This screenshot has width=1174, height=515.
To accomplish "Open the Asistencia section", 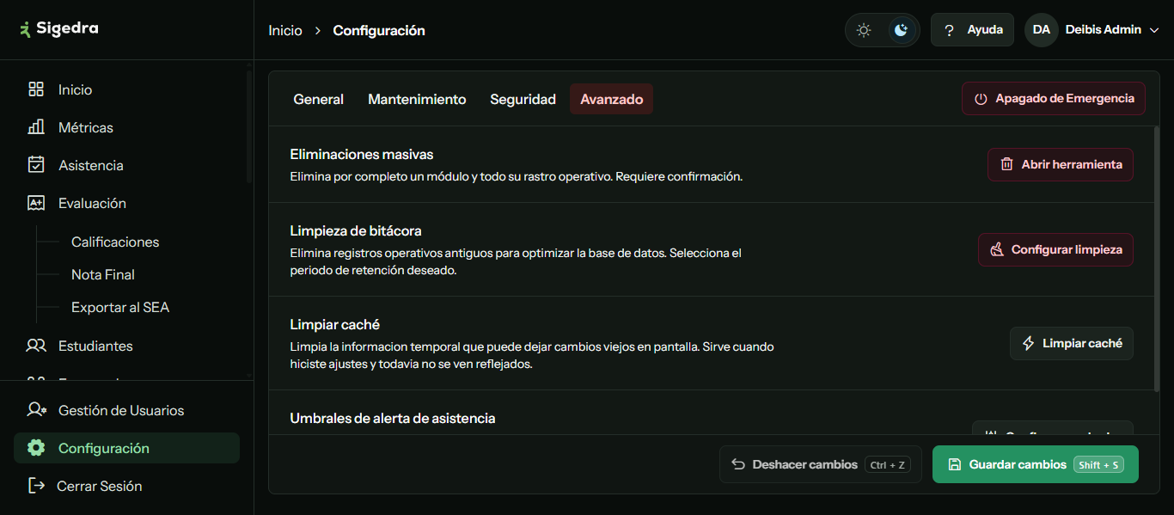I will pyautogui.click(x=126, y=165).
